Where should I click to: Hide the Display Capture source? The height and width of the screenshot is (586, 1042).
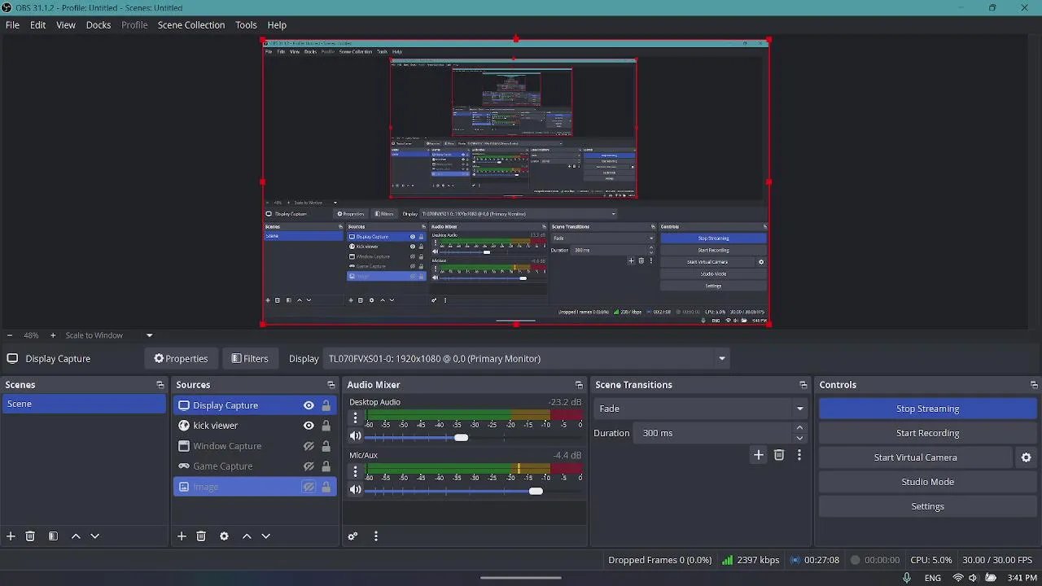[309, 405]
